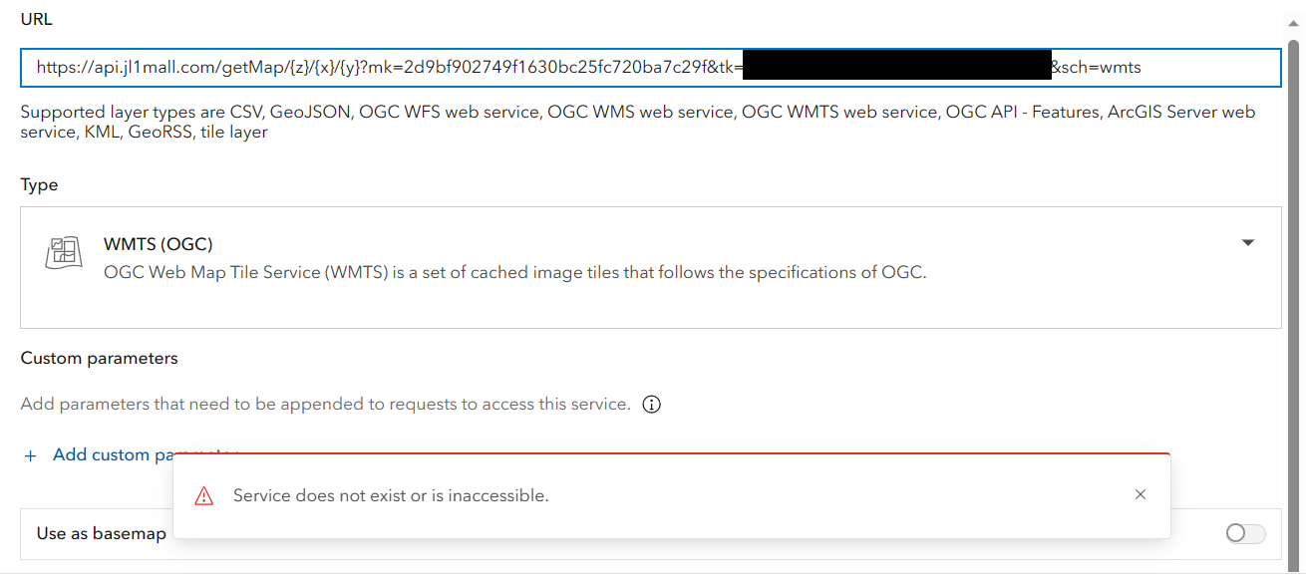Image resolution: width=1306 pixels, height=582 pixels.
Task: Select the WMTS (OGC) type title
Action: (x=159, y=244)
